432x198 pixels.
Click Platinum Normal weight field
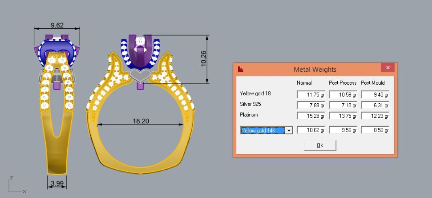pos(311,116)
